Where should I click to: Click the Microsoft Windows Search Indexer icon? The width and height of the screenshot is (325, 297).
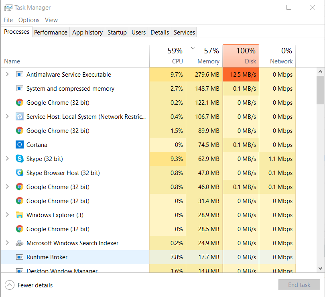click(20, 243)
